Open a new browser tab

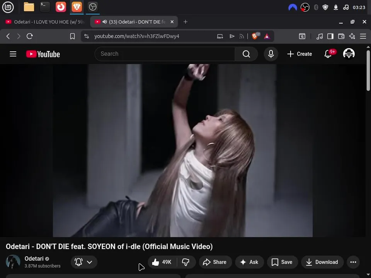pyautogui.click(x=185, y=22)
